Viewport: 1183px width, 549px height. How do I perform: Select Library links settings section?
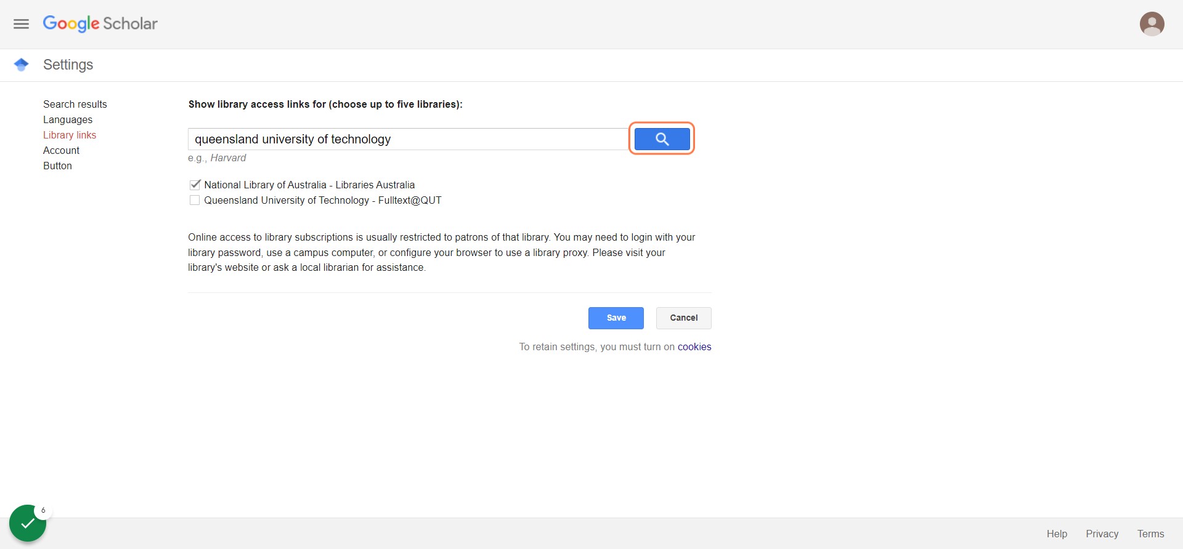[x=70, y=135]
